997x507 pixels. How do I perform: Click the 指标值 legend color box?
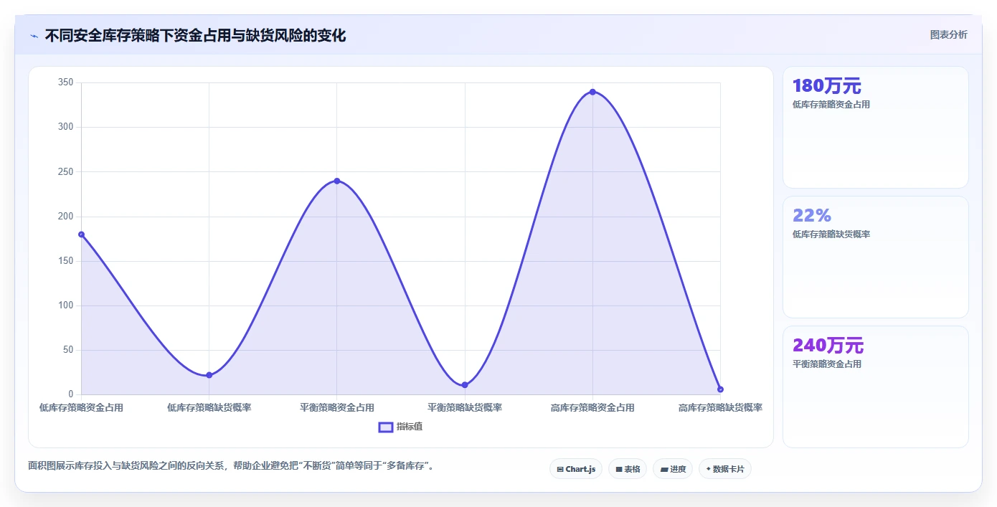click(x=385, y=427)
